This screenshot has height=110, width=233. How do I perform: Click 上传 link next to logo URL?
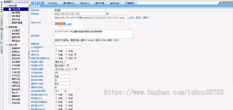click(131, 18)
